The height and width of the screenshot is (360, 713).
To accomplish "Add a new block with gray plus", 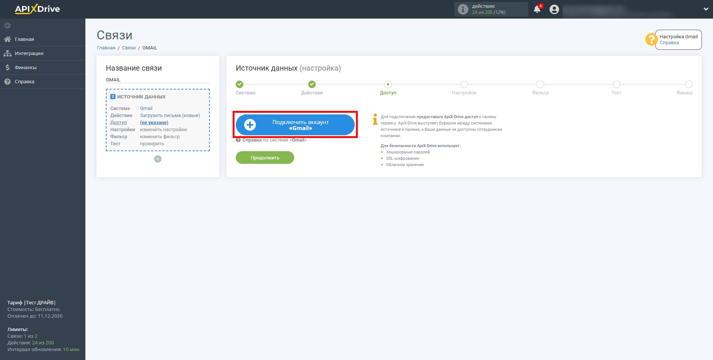I will (x=158, y=159).
